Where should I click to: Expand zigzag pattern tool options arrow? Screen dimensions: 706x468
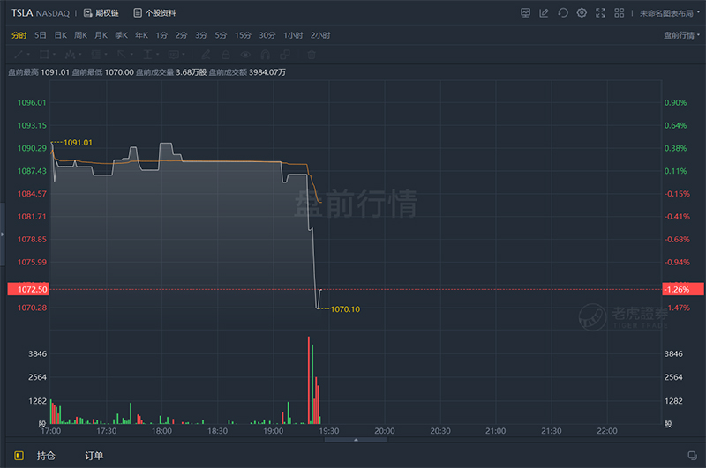click(80, 55)
